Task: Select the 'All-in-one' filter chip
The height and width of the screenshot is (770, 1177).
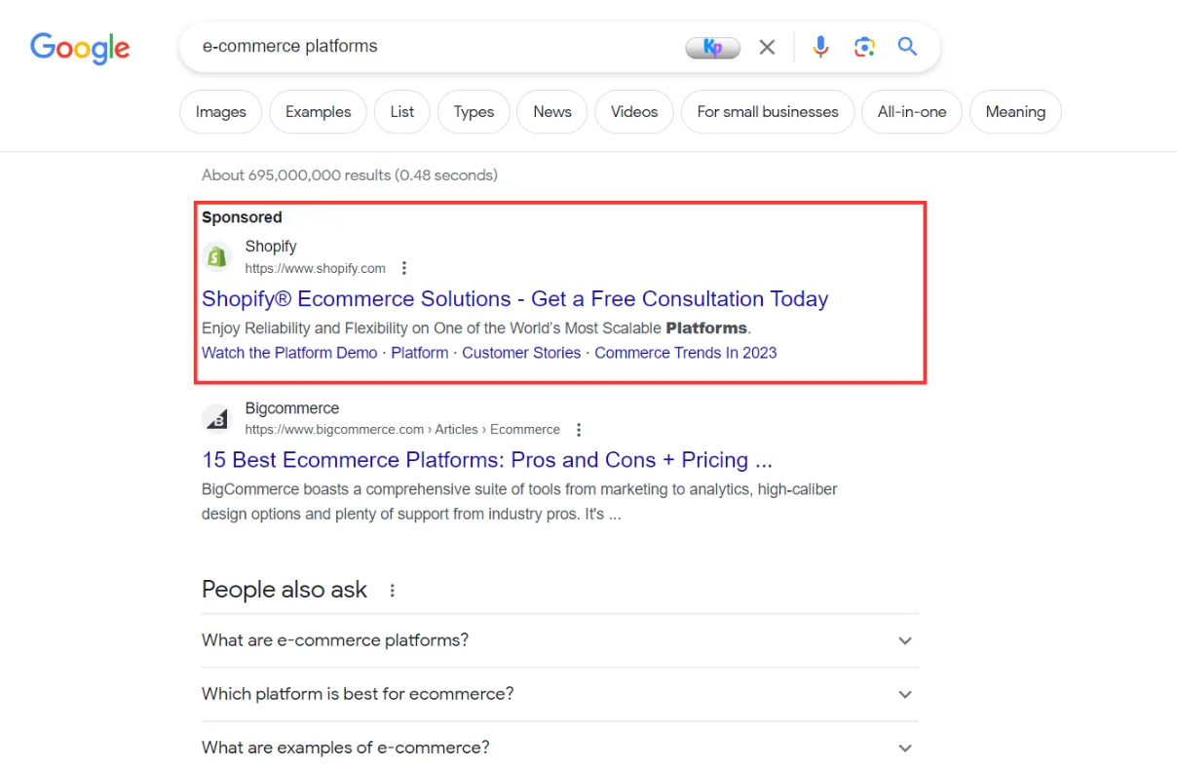Action: point(911,111)
